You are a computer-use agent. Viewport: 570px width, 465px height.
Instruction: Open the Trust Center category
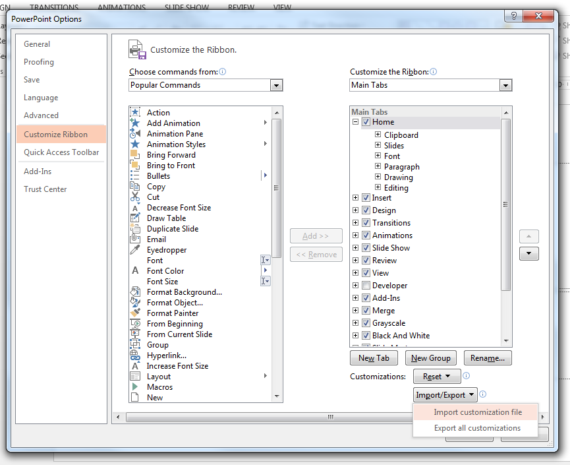coord(61,189)
